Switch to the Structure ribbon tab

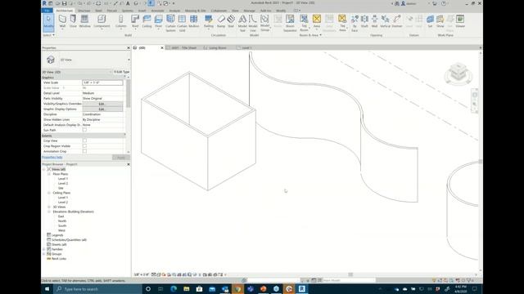coord(84,11)
